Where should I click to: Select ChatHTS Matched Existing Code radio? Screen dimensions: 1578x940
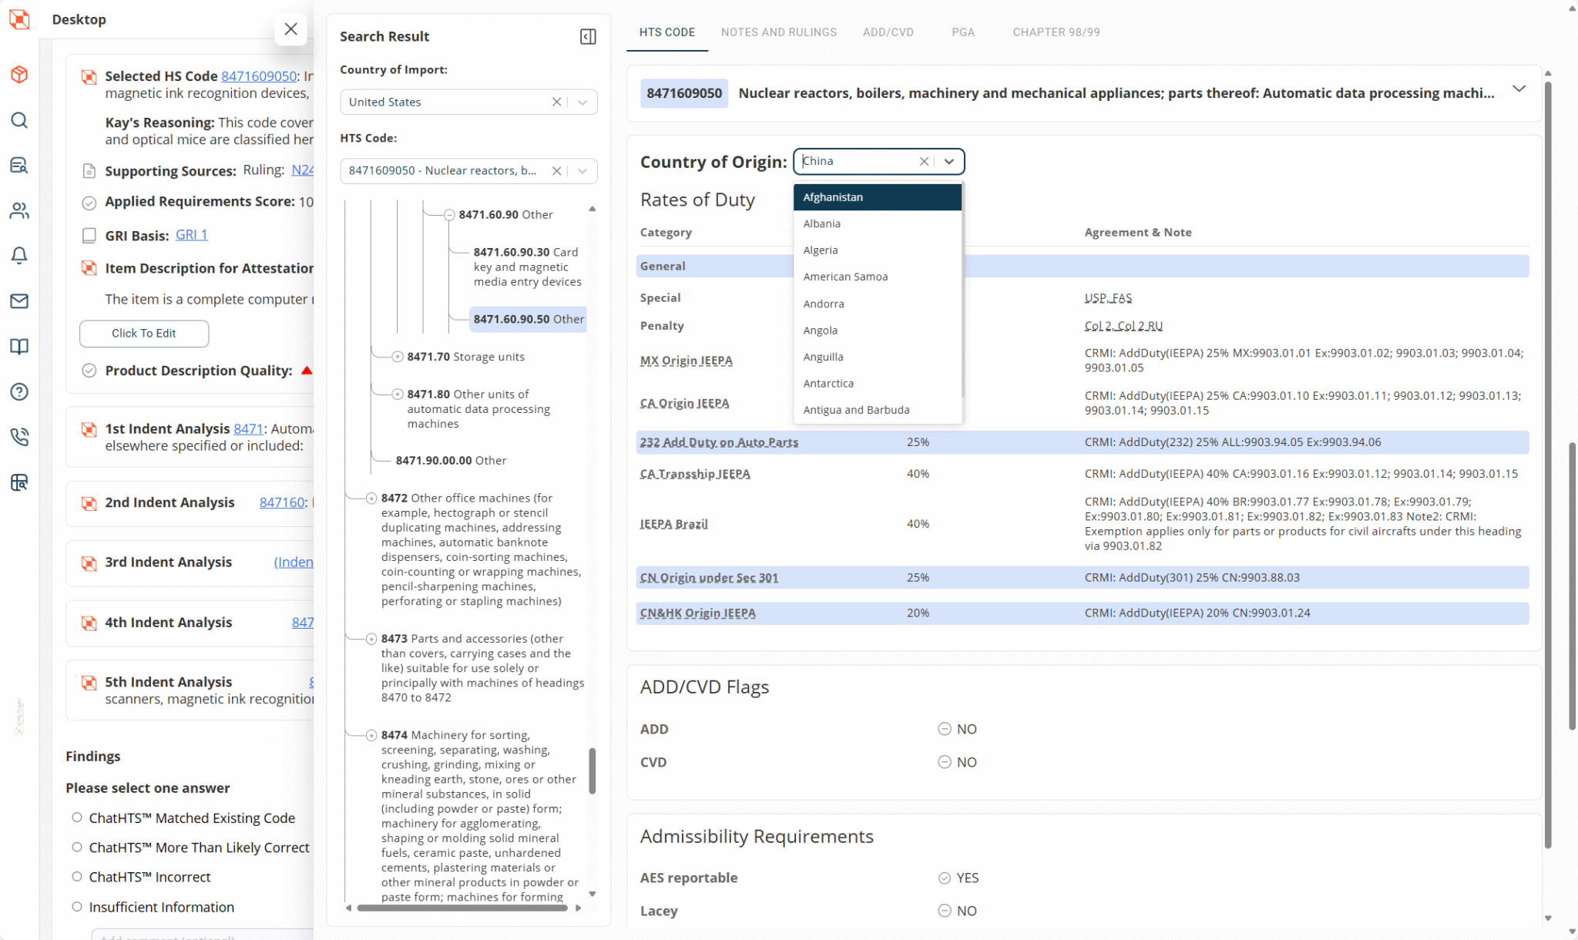(x=77, y=817)
